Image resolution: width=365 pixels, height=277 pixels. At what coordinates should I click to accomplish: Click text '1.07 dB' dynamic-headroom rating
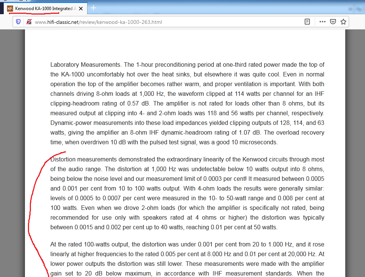click(x=250, y=132)
